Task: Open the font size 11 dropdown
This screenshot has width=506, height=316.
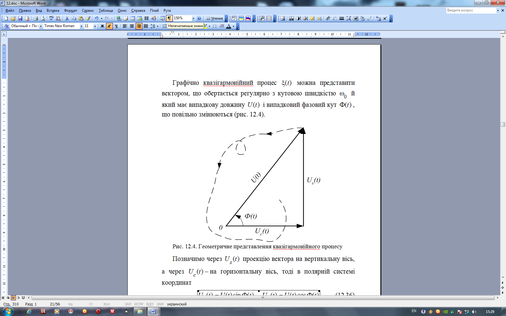Action: click(95, 26)
